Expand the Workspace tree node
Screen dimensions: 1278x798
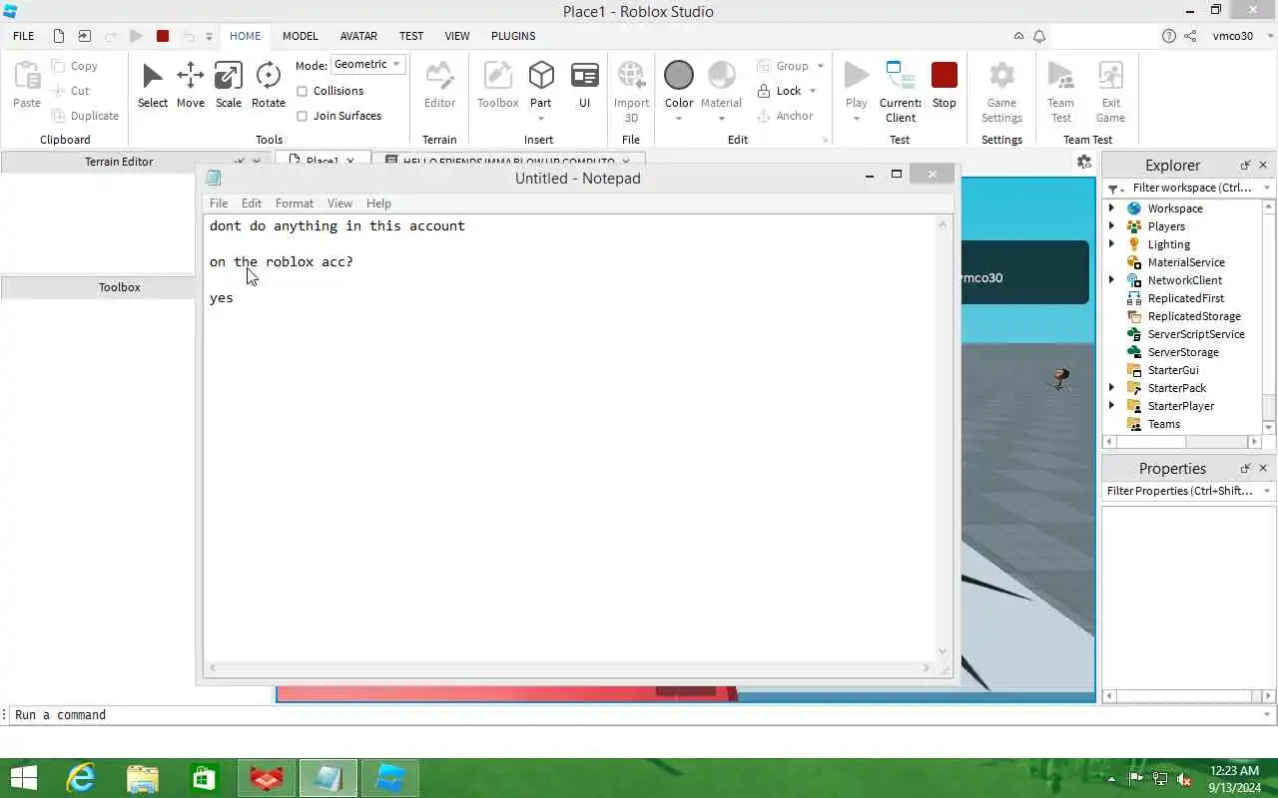tap(1111, 208)
